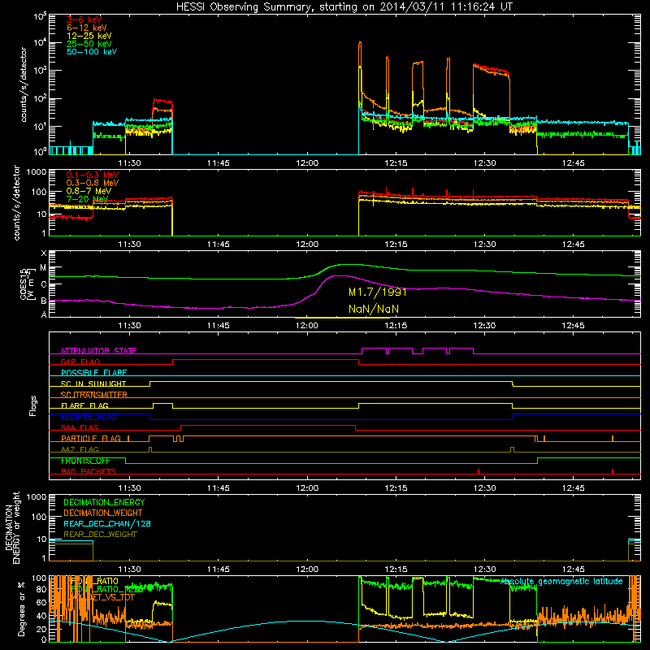Click 'counts/s/detector' axis title of MeV panel
This screenshot has width=650, height=650.
16,202
